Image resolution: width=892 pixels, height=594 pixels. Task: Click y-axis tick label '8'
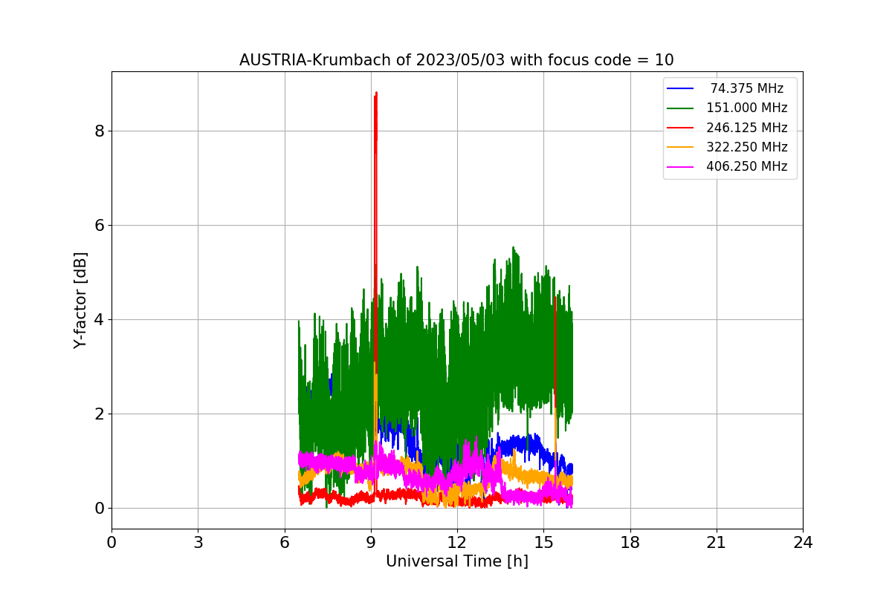tap(100, 131)
